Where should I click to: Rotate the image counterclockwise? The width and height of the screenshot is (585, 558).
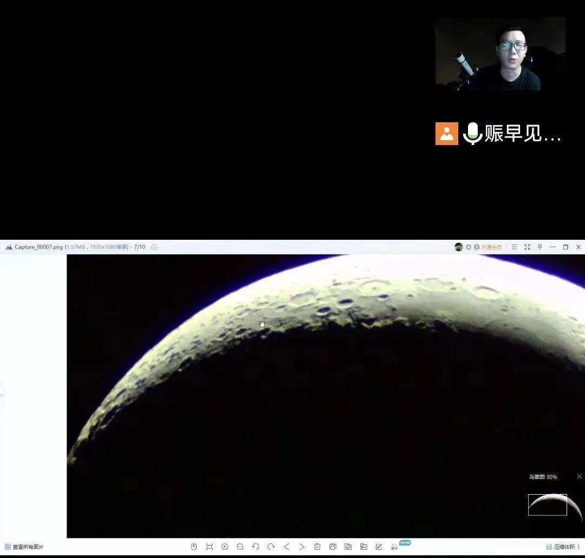pos(256,547)
